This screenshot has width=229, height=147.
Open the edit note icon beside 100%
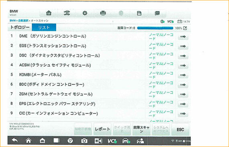[185, 28]
